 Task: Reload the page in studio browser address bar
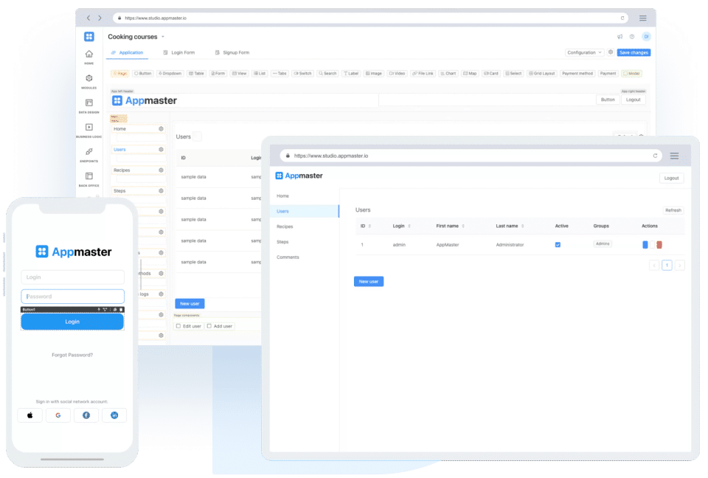[622, 18]
